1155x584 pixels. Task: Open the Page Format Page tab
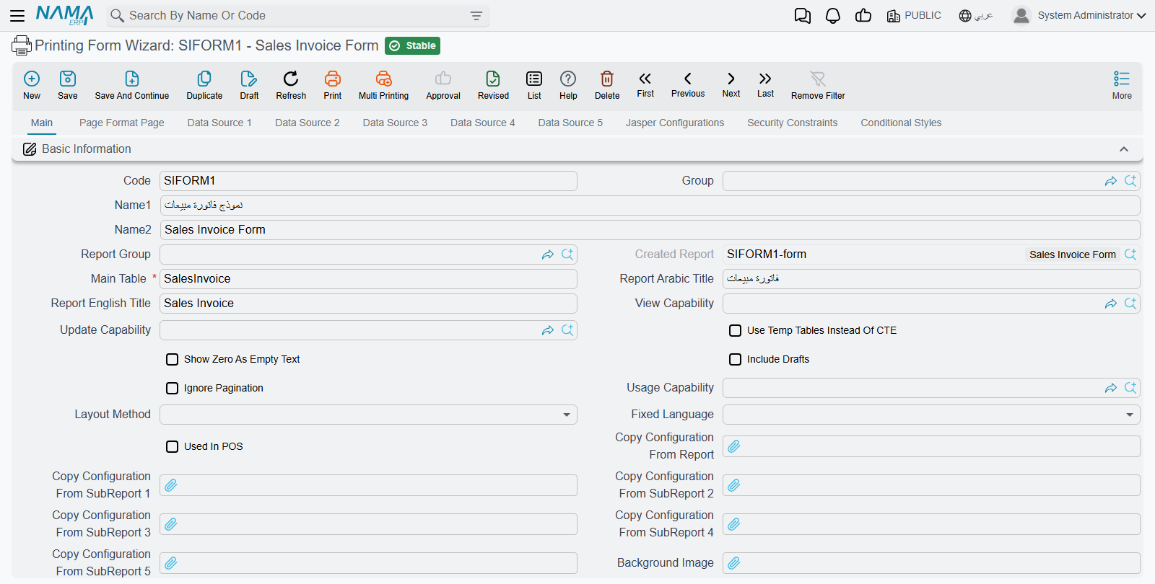[122, 123]
